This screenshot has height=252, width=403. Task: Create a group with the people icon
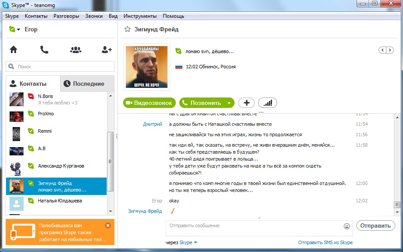(x=76, y=50)
